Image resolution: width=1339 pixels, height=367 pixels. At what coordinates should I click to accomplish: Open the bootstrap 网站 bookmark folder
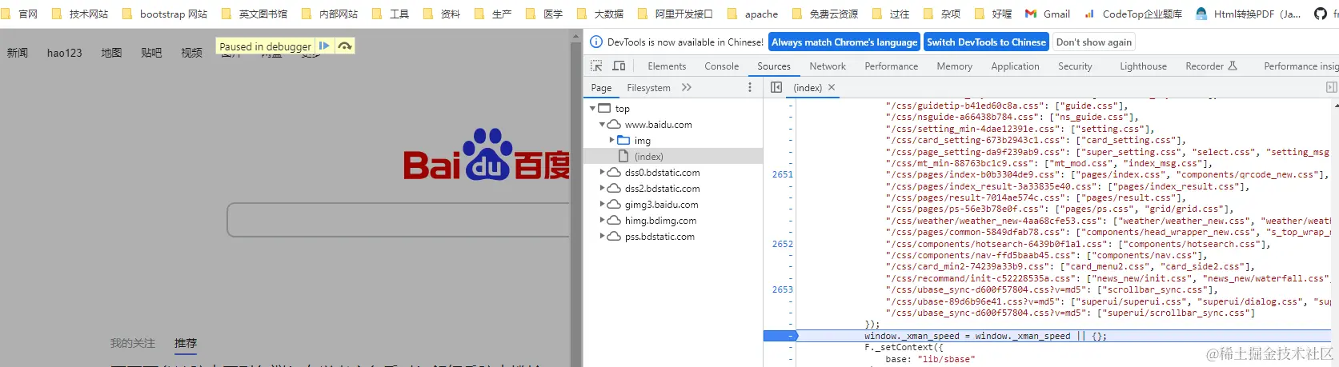[164, 14]
